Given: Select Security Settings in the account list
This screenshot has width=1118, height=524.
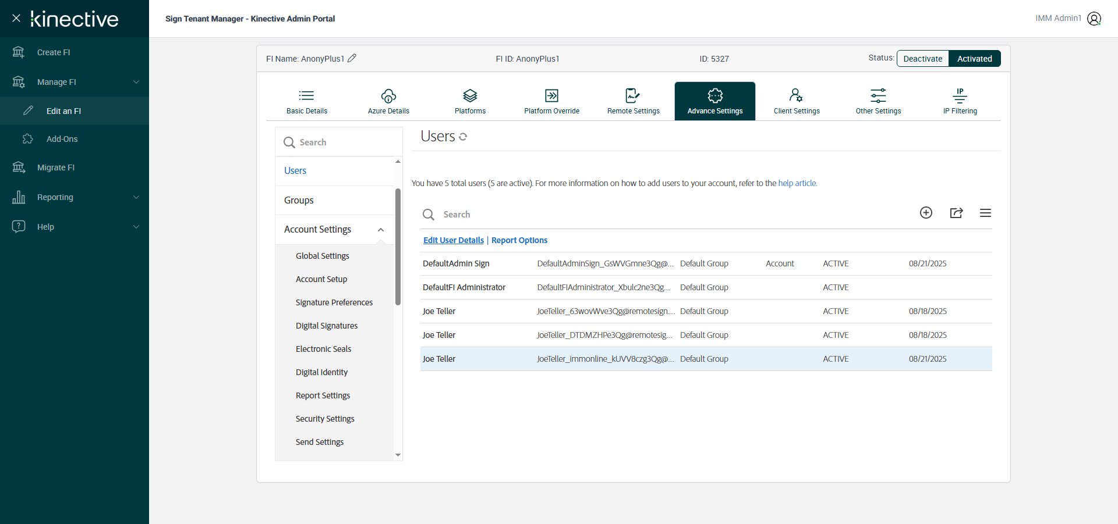Looking at the screenshot, I should (x=325, y=419).
